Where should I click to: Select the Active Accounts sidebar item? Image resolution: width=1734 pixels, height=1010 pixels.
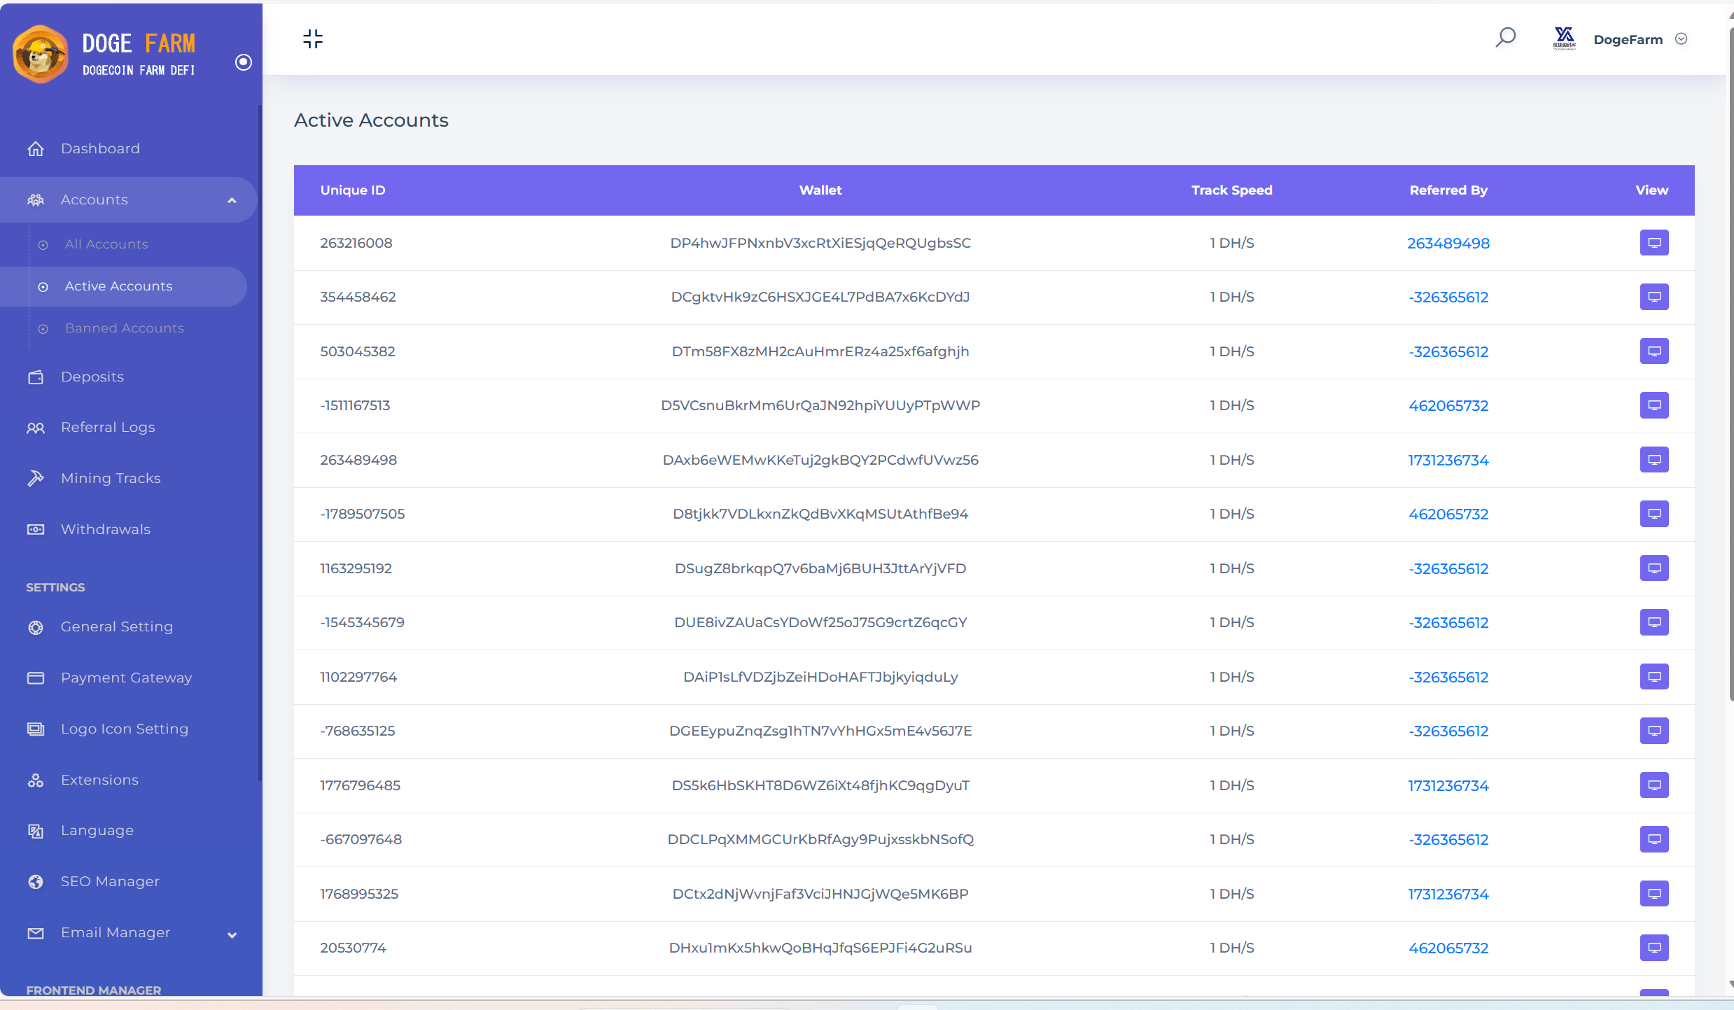[119, 285]
